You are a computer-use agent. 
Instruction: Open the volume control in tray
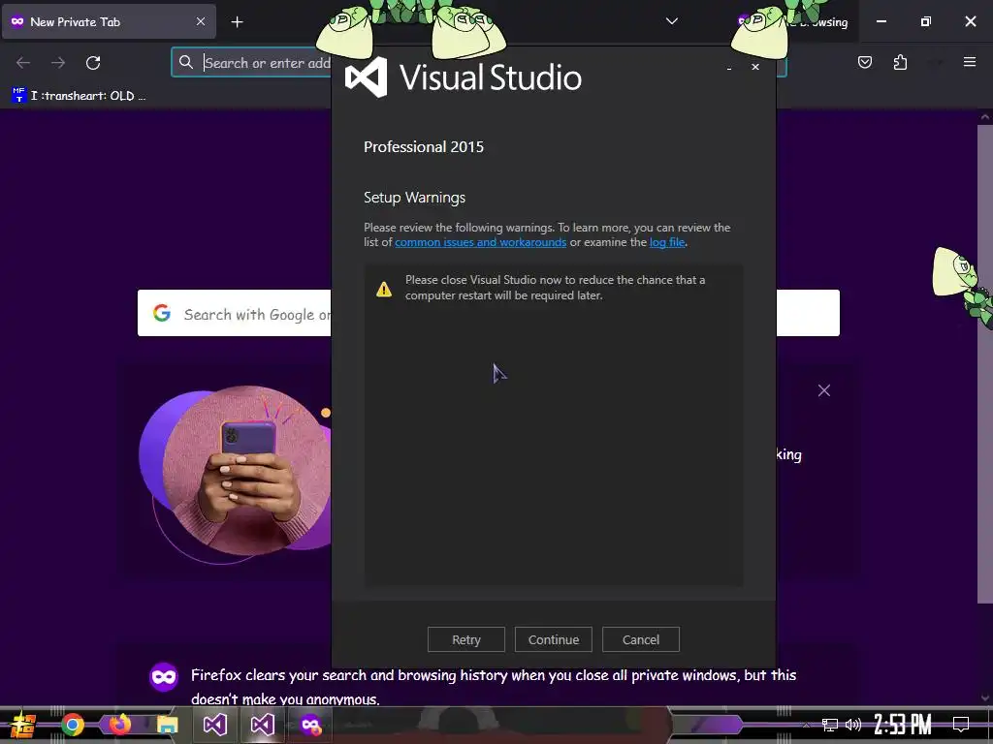853,725
